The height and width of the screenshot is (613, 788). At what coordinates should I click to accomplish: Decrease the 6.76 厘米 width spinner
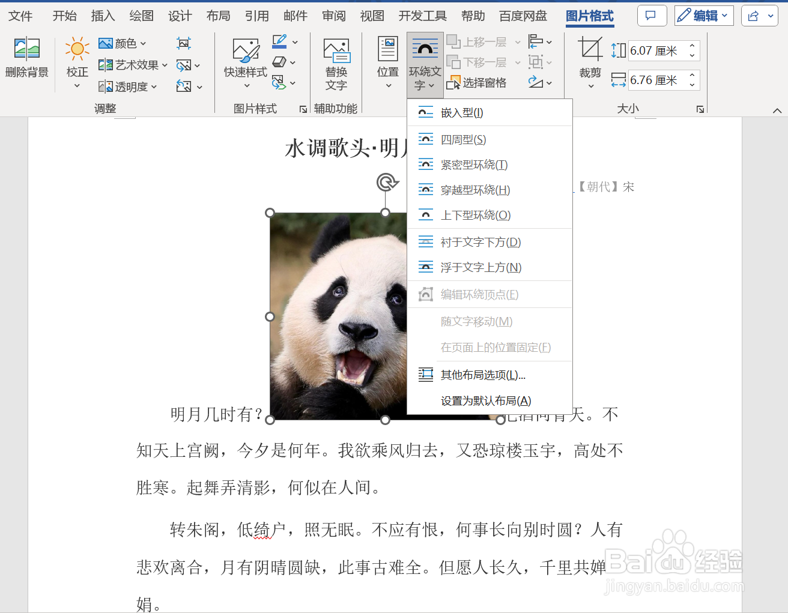pyautogui.click(x=693, y=85)
